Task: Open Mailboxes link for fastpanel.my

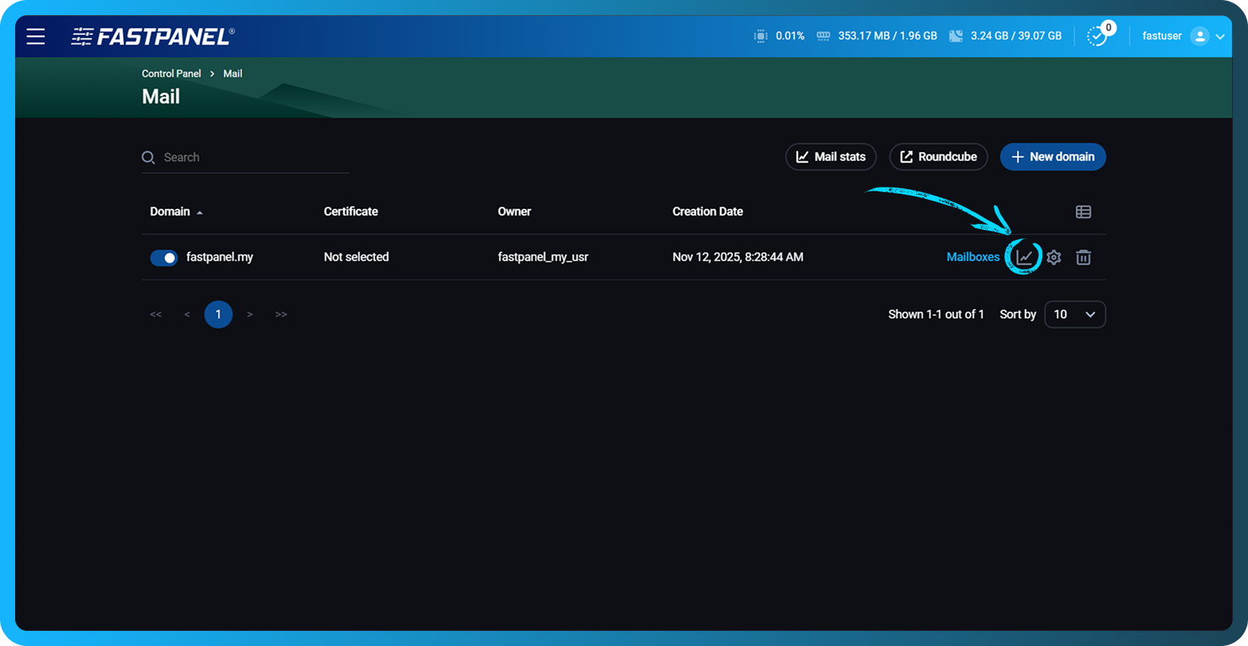Action: (973, 257)
